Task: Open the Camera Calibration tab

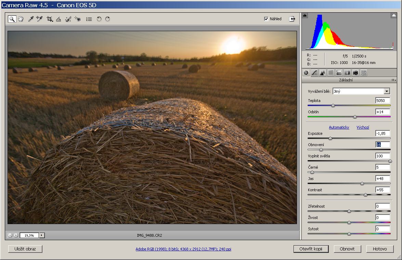Action: 355,73
